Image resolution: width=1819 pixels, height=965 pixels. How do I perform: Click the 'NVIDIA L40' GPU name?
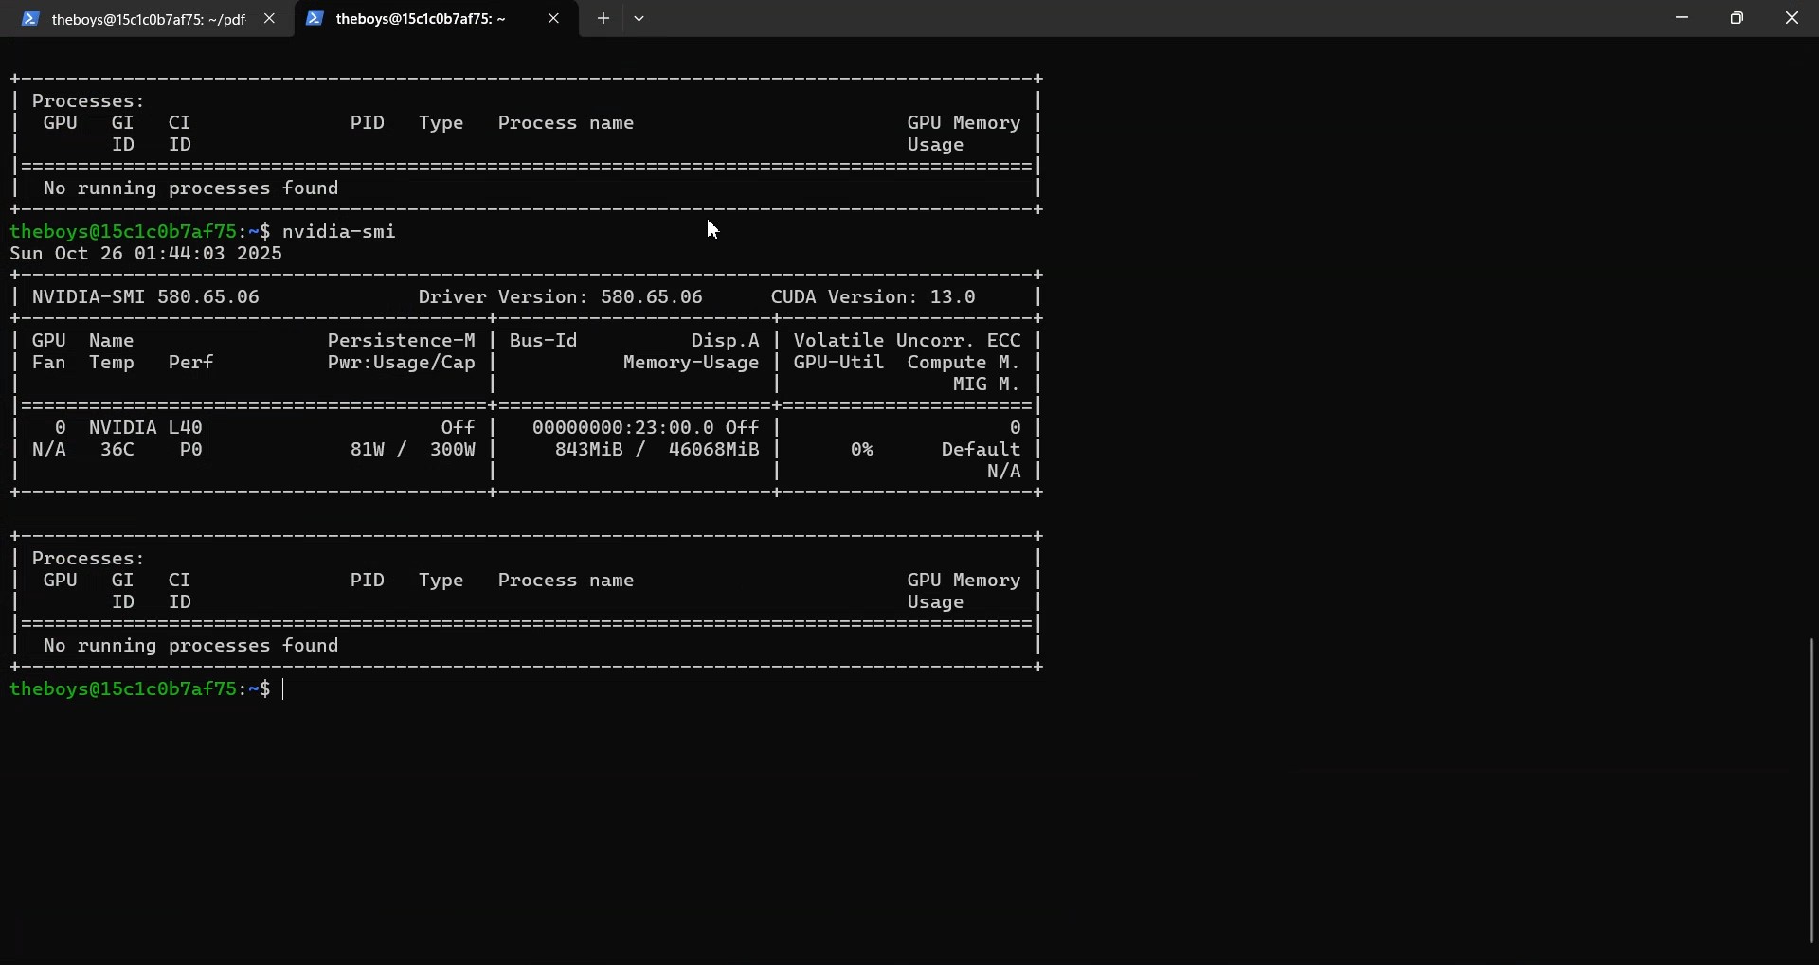tap(146, 428)
